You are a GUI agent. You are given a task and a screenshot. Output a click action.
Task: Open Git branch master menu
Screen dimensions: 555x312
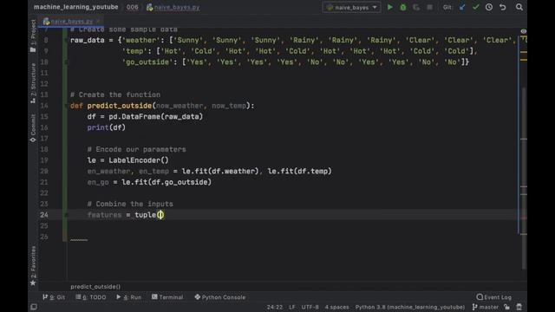click(x=486, y=307)
